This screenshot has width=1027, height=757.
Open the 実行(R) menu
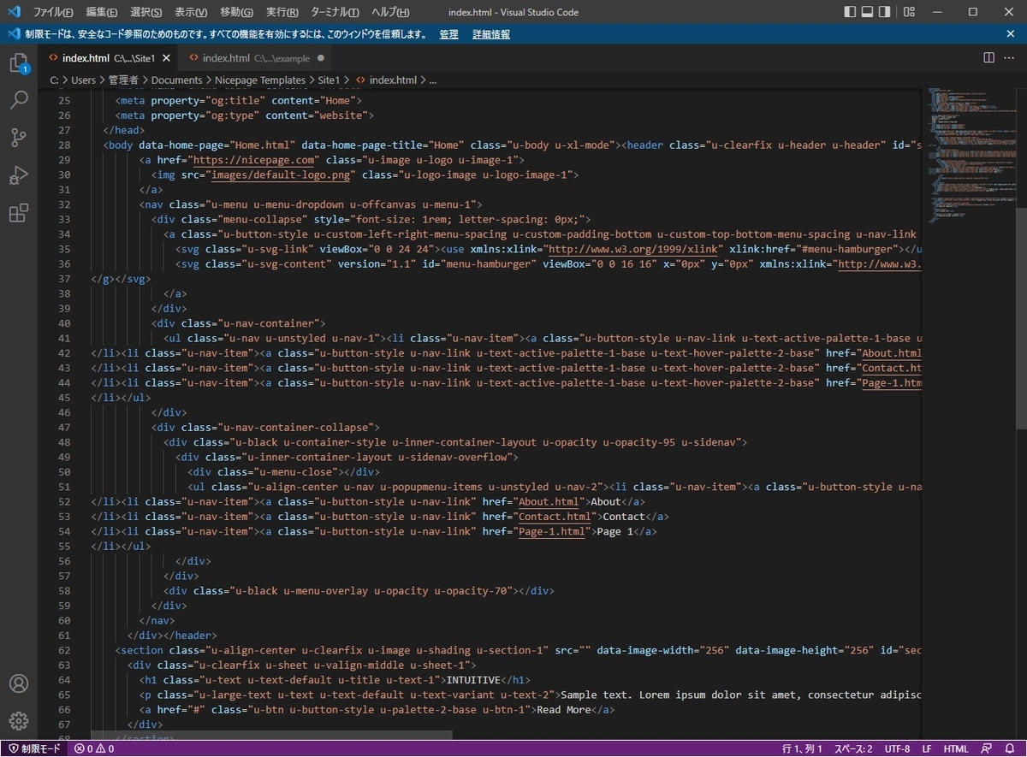click(x=282, y=12)
